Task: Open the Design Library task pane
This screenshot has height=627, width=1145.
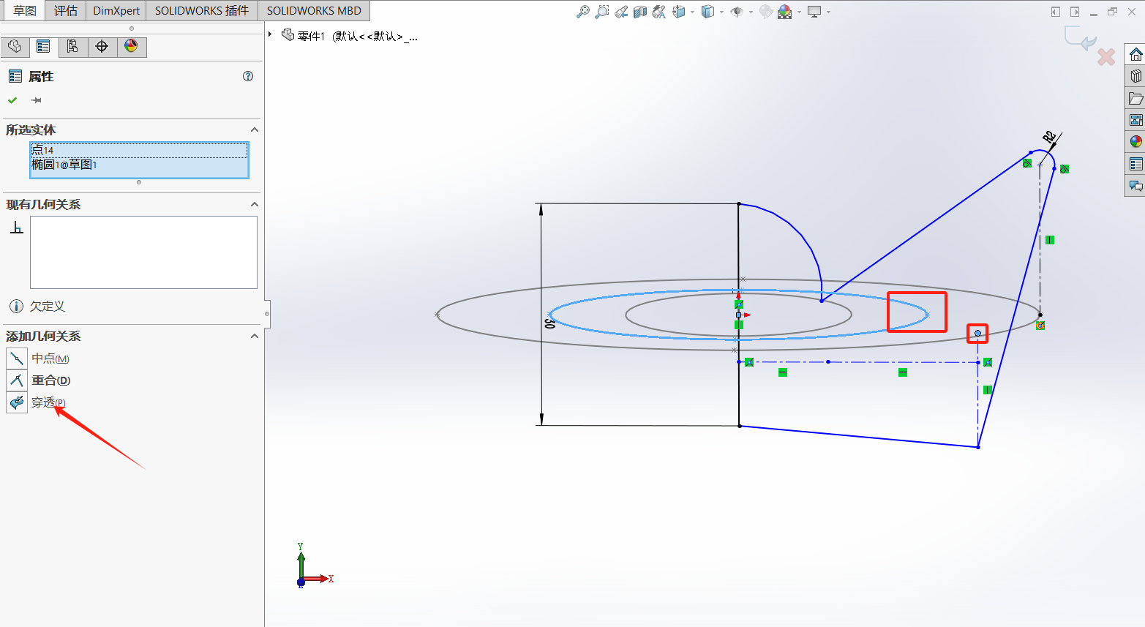Action: [x=1135, y=76]
